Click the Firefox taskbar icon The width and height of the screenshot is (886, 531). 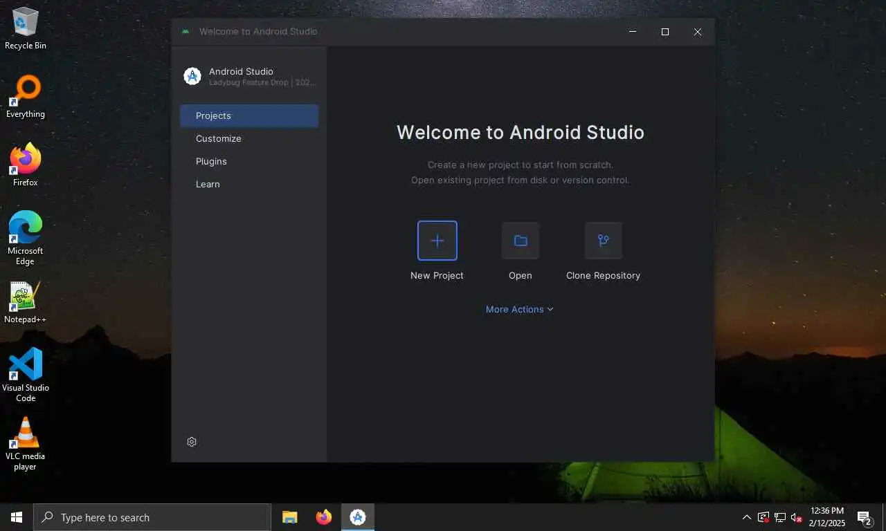coord(323,517)
